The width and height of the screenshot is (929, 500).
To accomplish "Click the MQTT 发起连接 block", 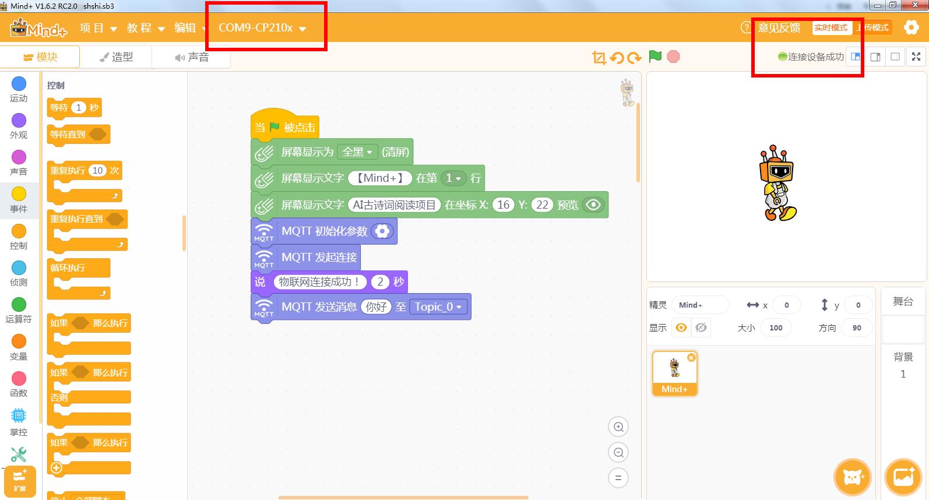I will click(306, 257).
